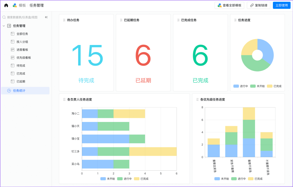The width and height of the screenshot is (293, 187).
Task: Click the search magnifier icon in sidebar
Action: pos(4,17)
